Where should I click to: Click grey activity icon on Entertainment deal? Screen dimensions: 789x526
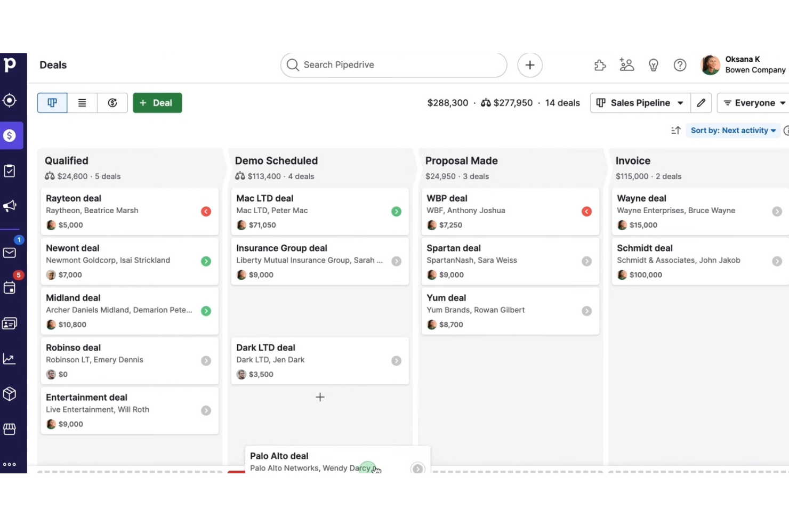pyautogui.click(x=206, y=410)
